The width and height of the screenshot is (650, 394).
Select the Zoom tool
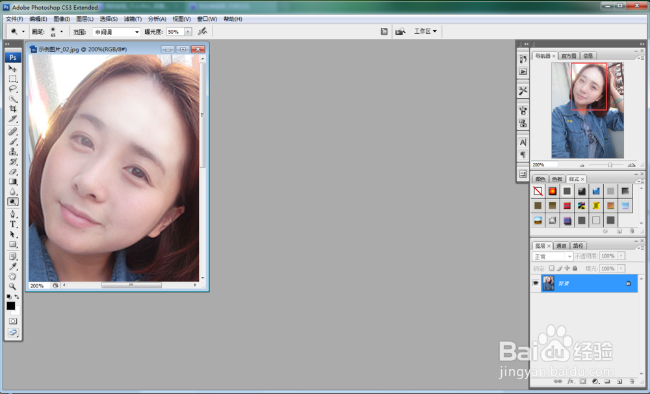(x=13, y=286)
